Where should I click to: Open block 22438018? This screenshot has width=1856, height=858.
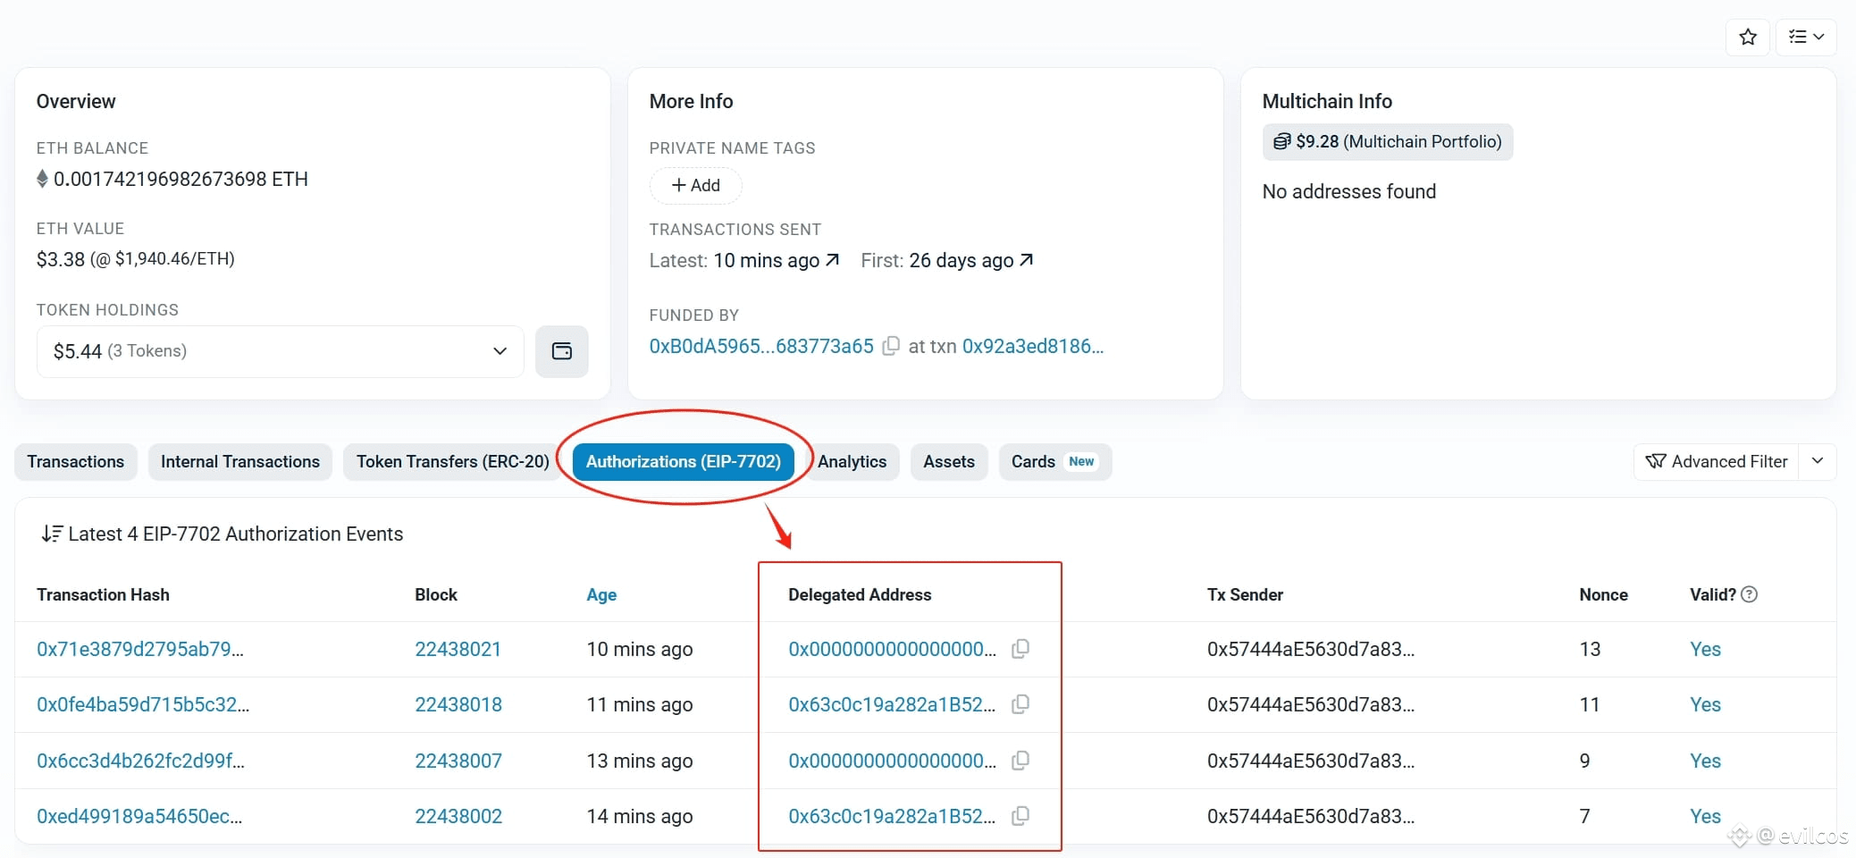458,704
